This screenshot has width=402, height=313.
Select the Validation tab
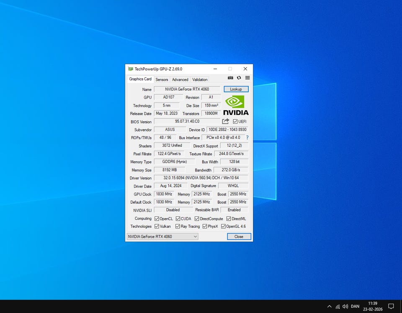pyautogui.click(x=200, y=79)
